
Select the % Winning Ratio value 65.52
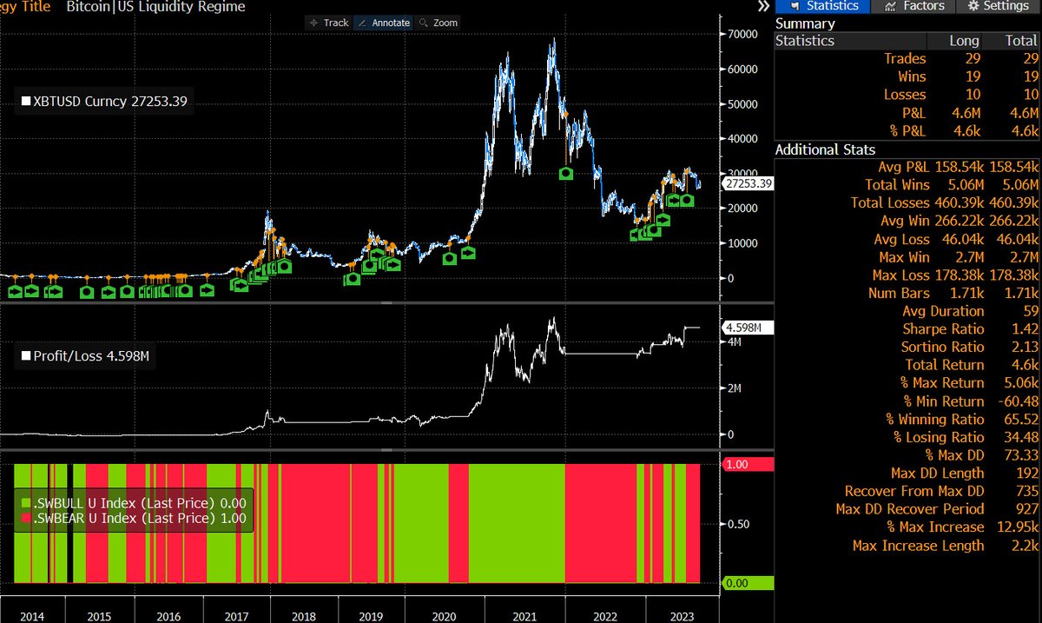pyautogui.click(x=1022, y=420)
